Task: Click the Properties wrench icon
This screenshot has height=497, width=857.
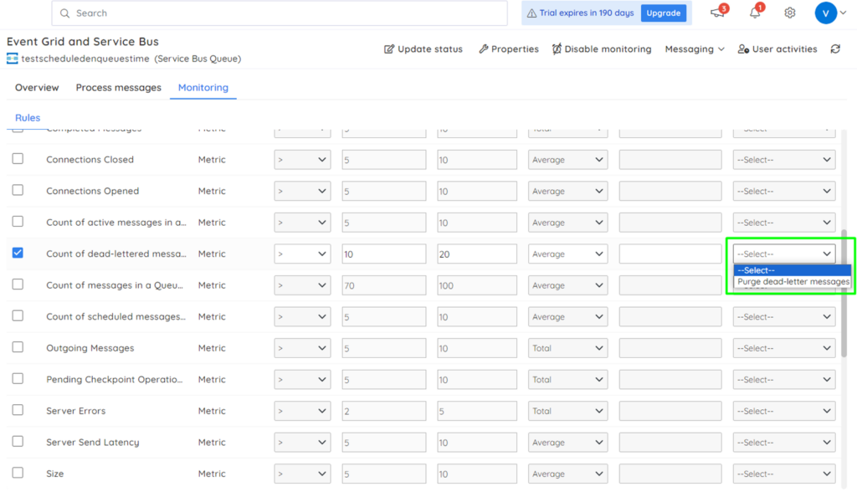Action: coord(482,49)
